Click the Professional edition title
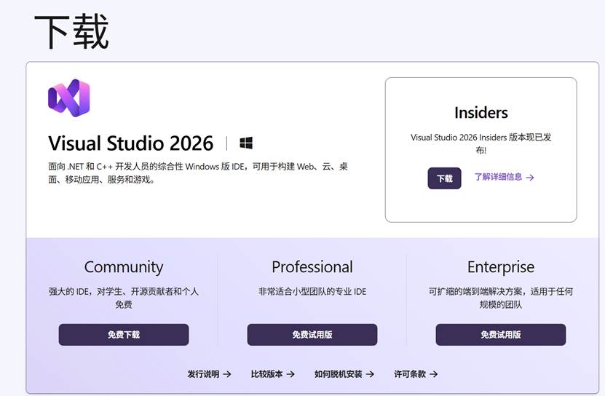This screenshot has width=605, height=396. point(312,267)
